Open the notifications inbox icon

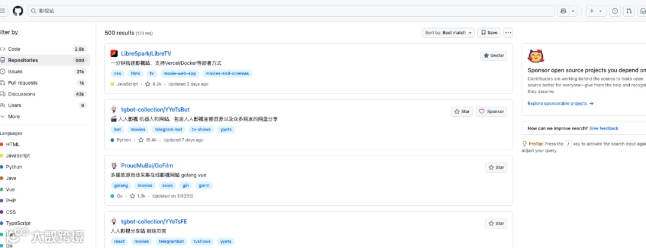[642, 11]
